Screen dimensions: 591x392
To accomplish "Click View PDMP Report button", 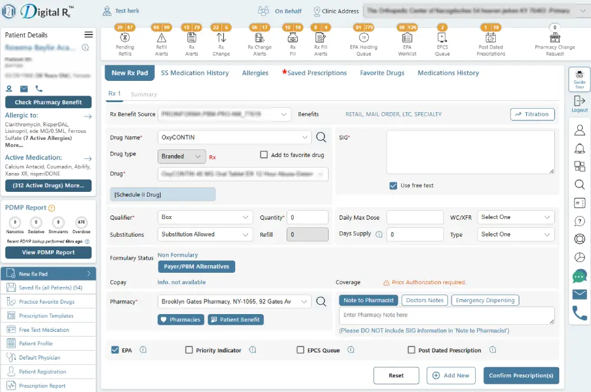I will point(48,252).
